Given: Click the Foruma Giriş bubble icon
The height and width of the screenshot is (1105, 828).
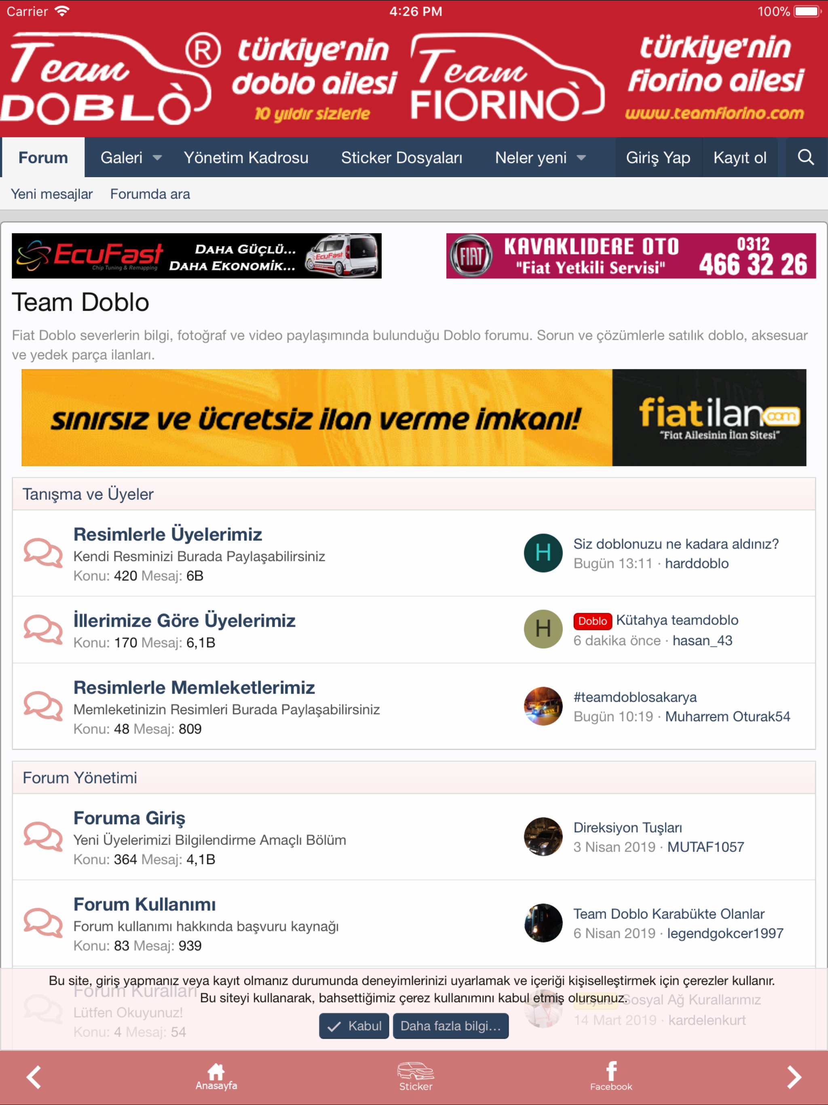Looking at the screenshot, I should 43,836.
